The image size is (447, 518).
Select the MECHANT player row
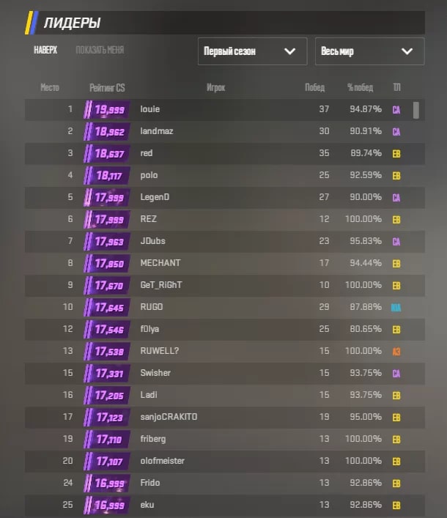pyautogui.click(x=220, y=263)
